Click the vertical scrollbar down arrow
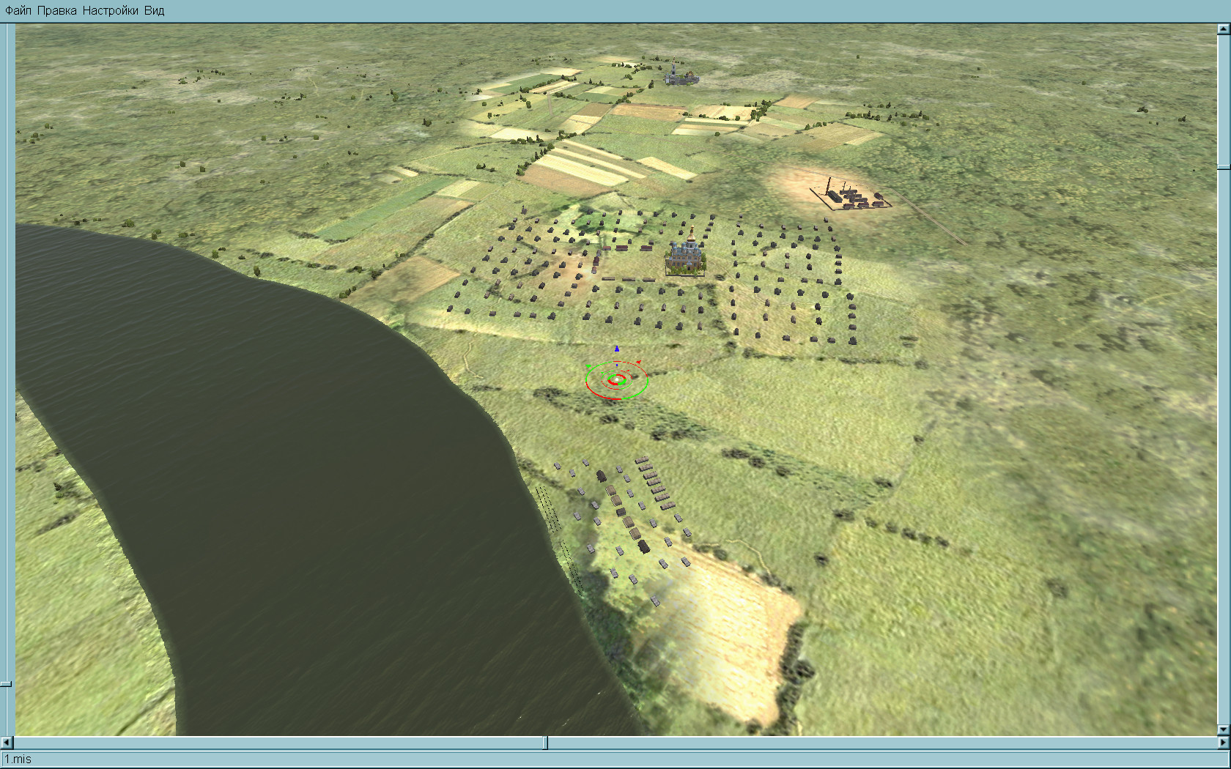The width and height of the screenshot is (1231, 769). (x=1224, y=730)
